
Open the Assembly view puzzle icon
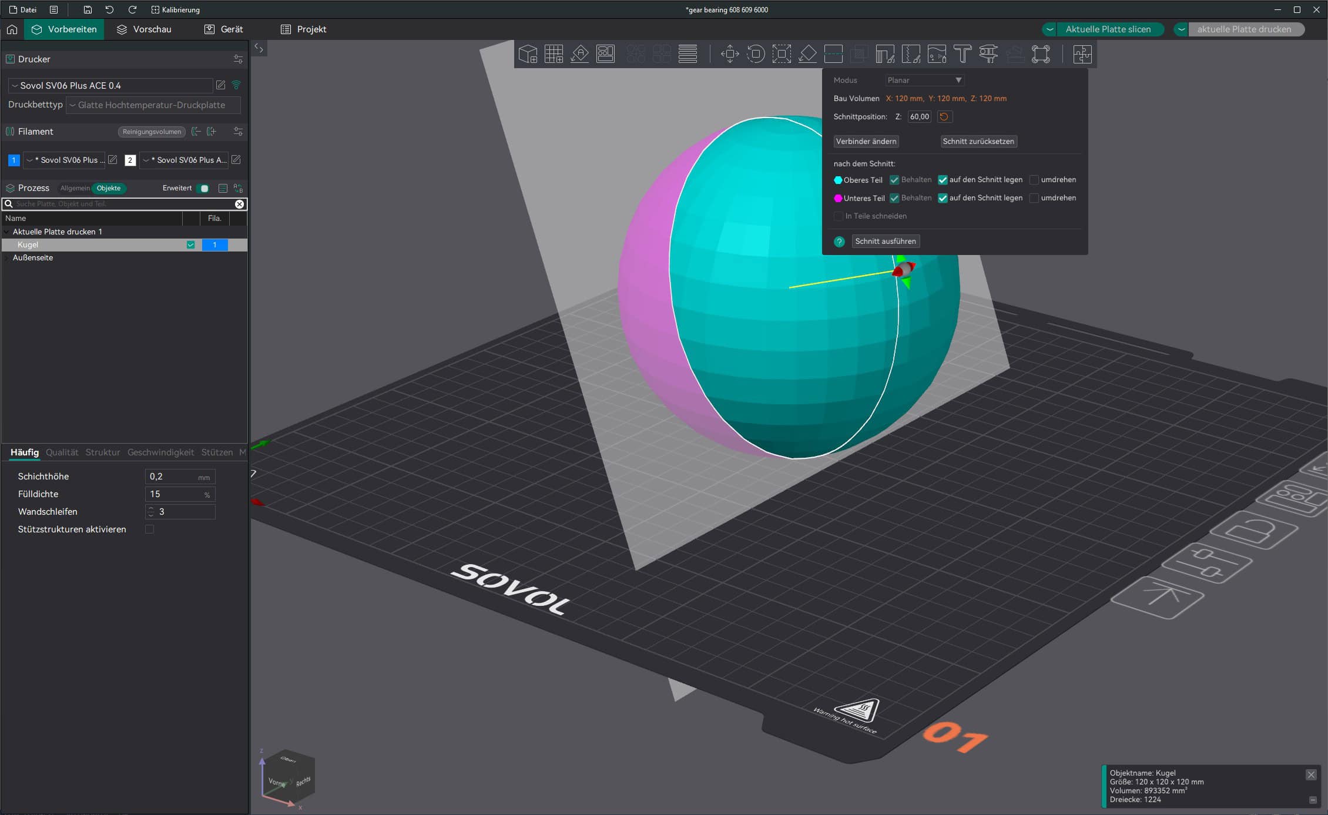[1082, 54]
